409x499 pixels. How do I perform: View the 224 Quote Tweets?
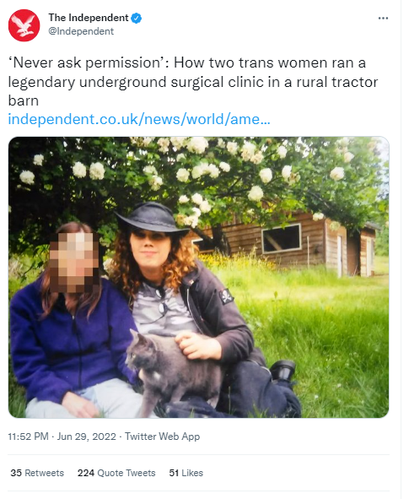[116, 473]
